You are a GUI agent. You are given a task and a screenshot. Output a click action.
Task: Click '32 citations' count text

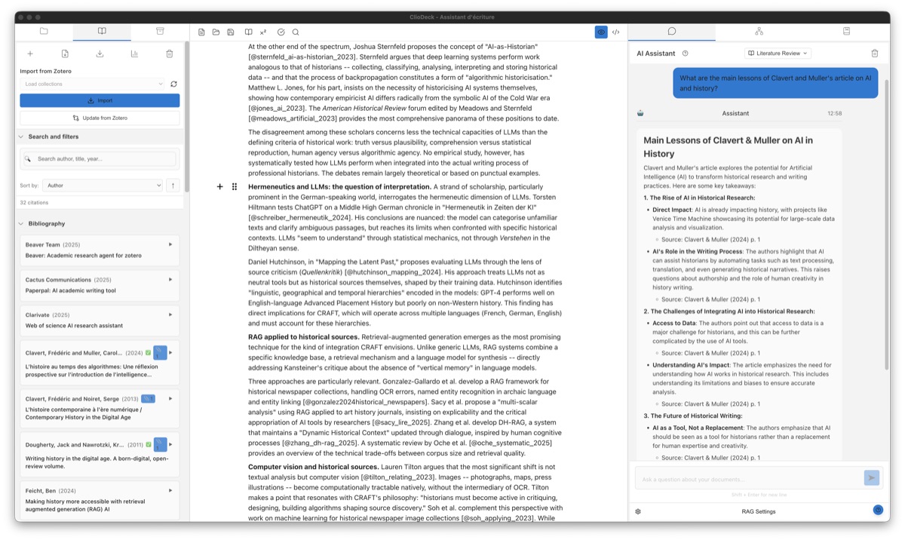[34, 203]
